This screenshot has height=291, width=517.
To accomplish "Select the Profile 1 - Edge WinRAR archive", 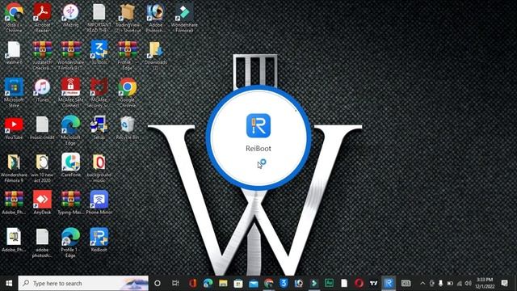I will (128, 55).
